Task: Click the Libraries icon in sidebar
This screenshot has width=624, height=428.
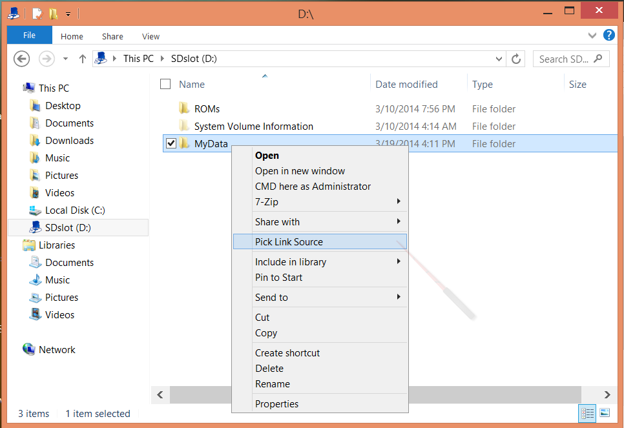Action: point(28,245)
